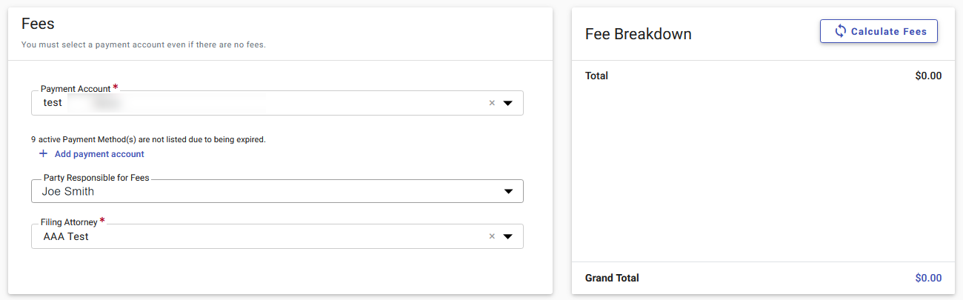The height and width of the screenshot is (300, 963).
Task: Click the Total $0.00 amount
Action: (x=928, y=76)
